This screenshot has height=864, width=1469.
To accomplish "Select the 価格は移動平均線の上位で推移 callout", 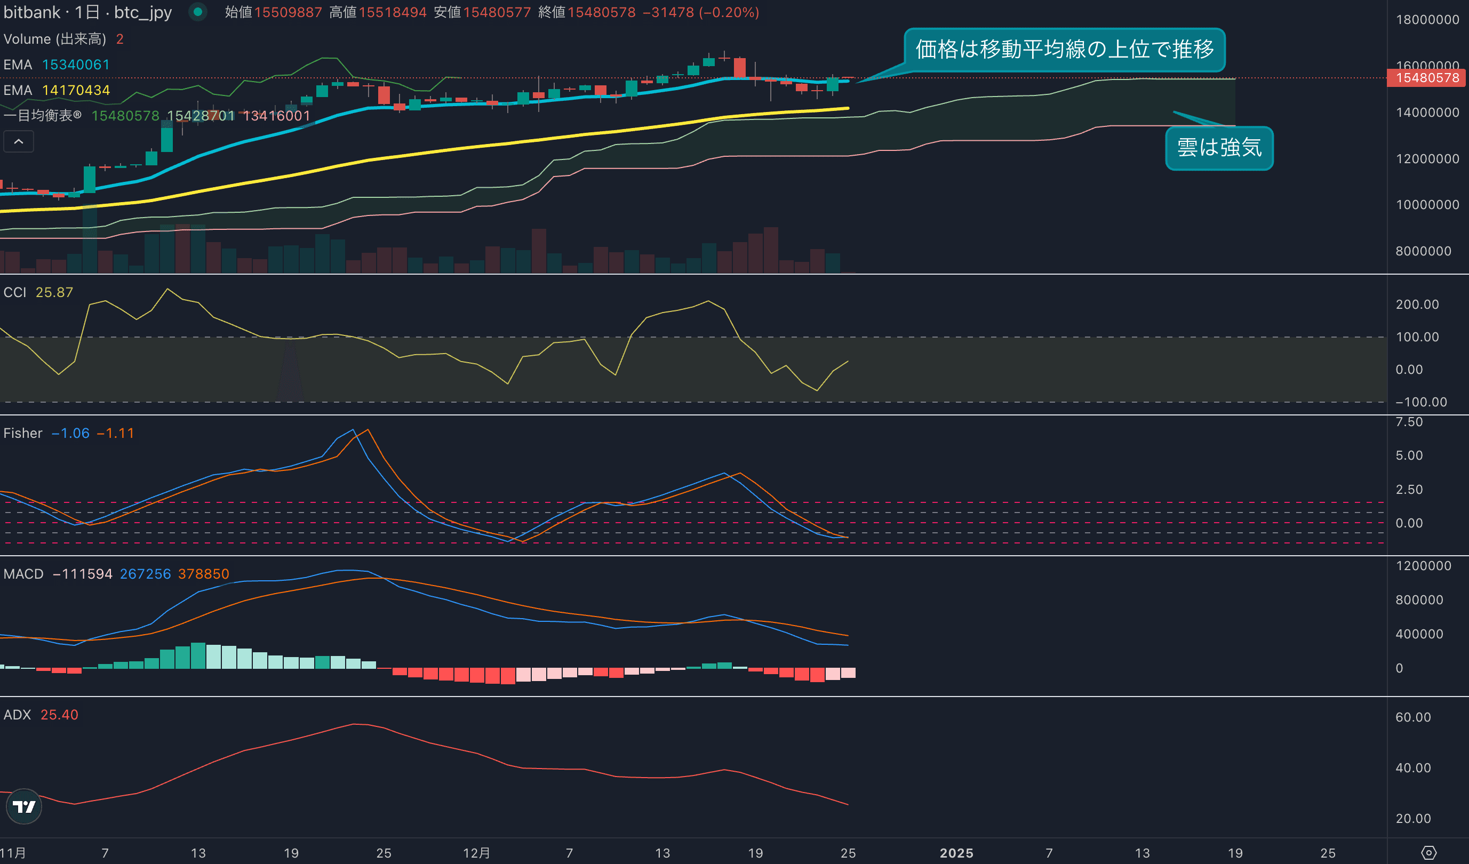I will [x=1064, y=50].
